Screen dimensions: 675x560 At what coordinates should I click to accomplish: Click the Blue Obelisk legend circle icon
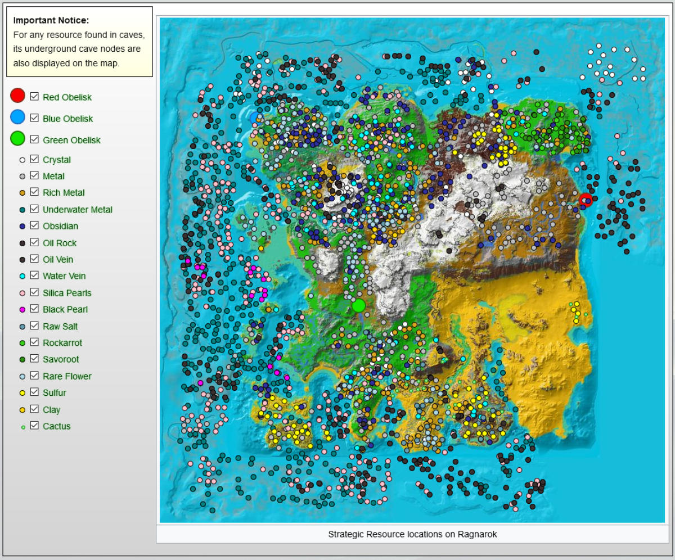18,118
